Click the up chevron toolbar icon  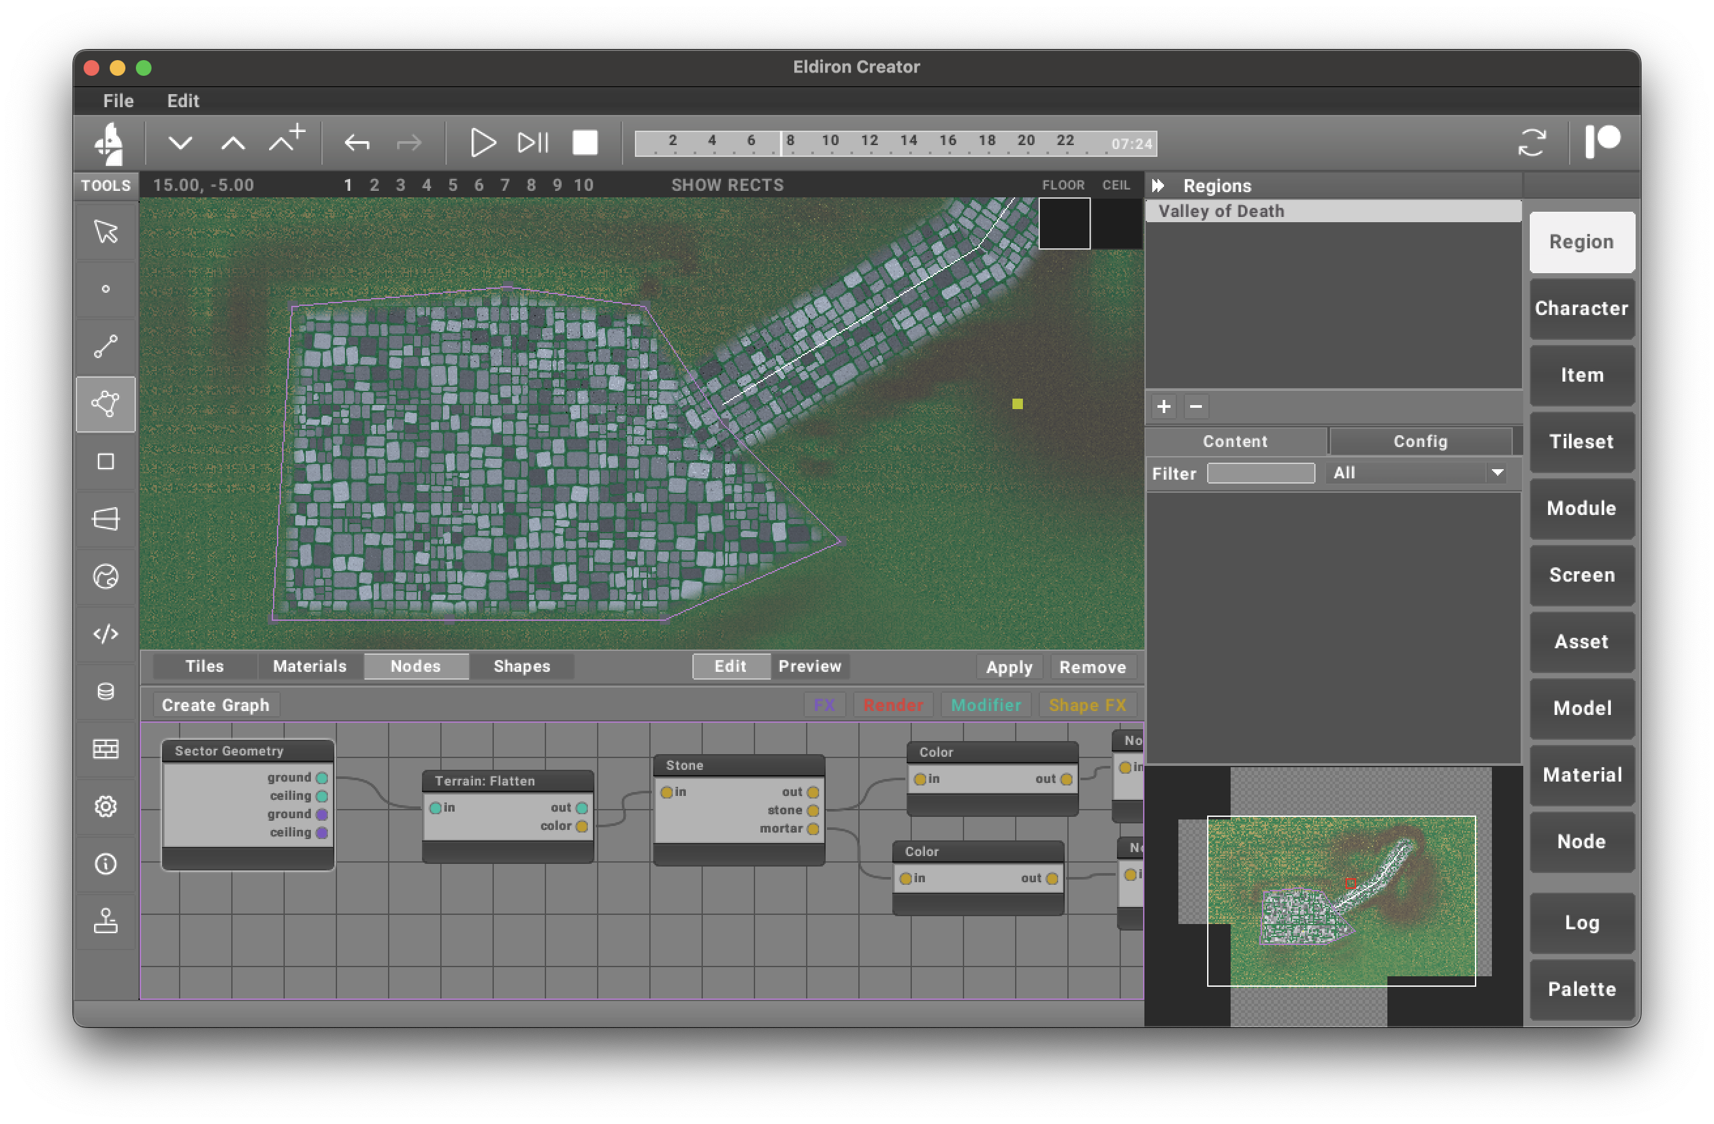pyautogui.click(x=233, y=142)
